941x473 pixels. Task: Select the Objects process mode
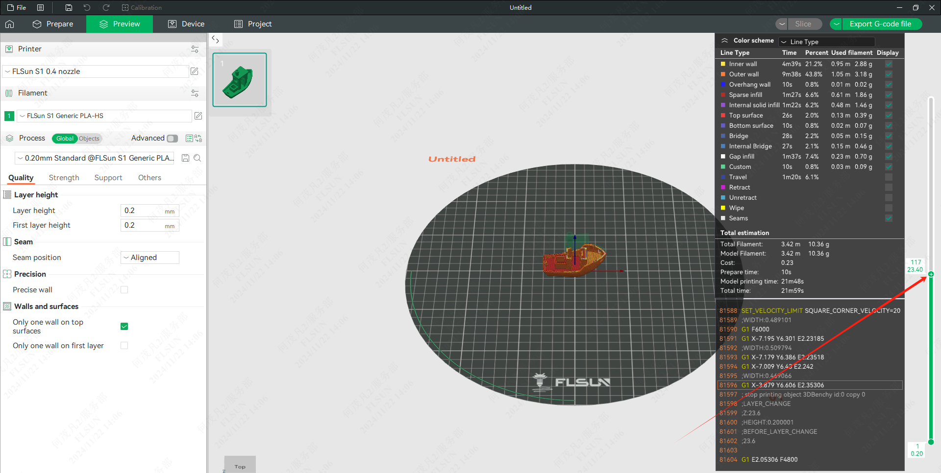tap(89, 139)
